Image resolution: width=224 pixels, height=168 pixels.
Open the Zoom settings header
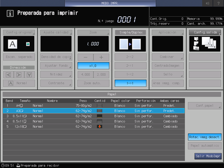(x=93, y=32)
